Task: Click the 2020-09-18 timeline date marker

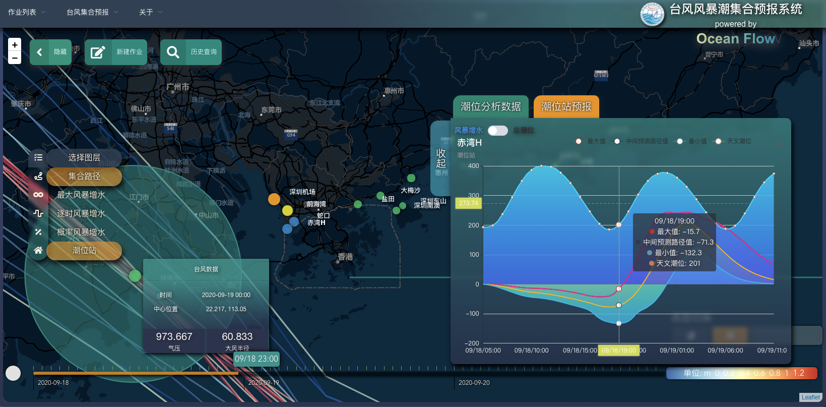Action: click(x=53, y=383)
